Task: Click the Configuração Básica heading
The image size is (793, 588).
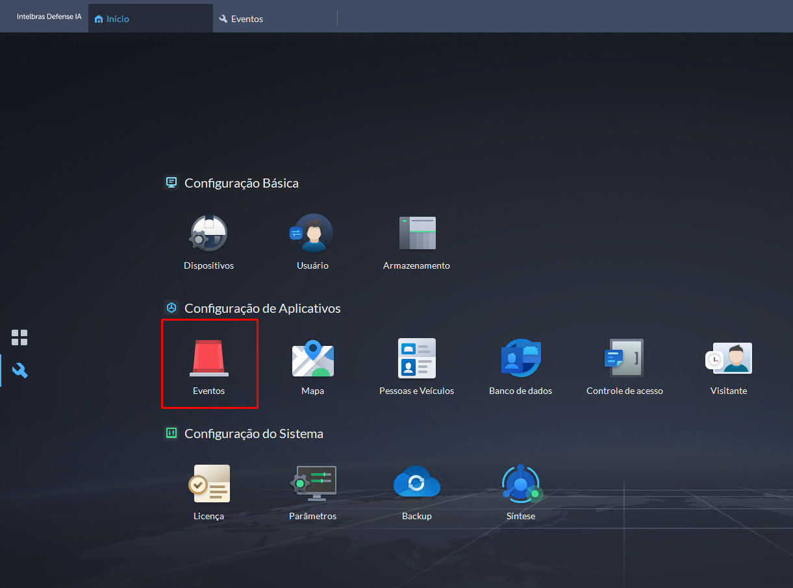Action: point(242,183)
